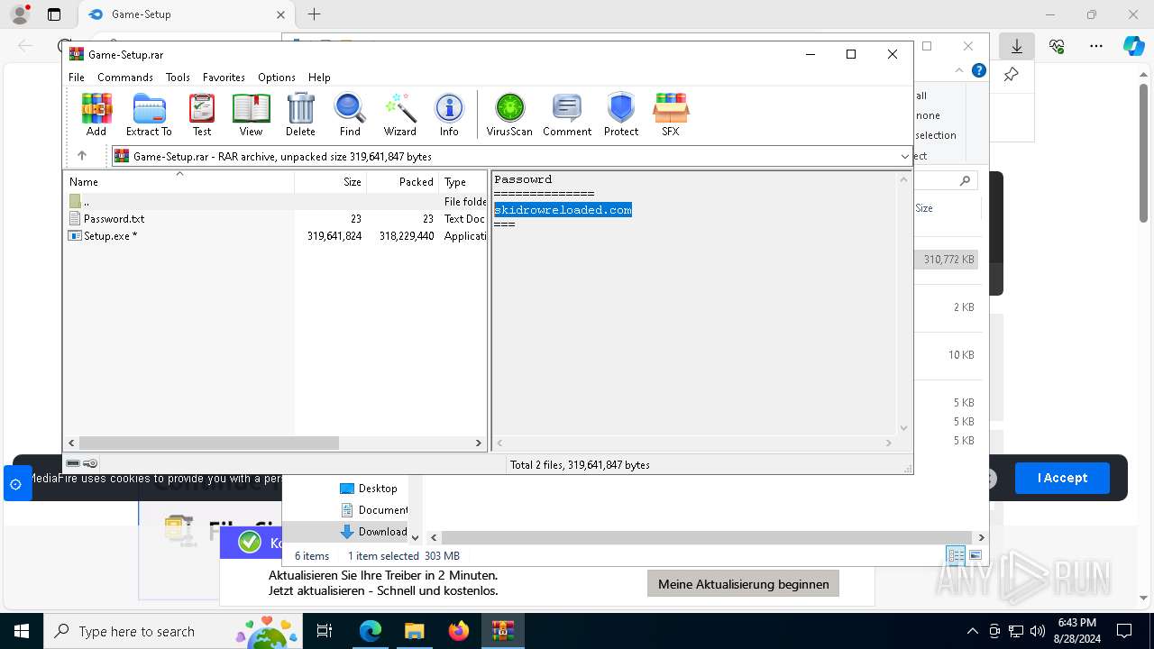Sort by Type column header
1154x649 pixels.
(463, 181)
